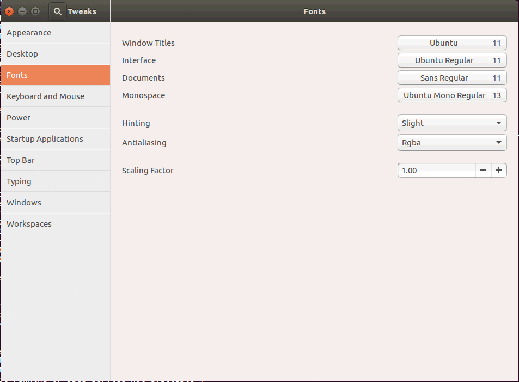519x382 pixels.
Task: Open Keyboard and Mouse settings
Action: click(x=56, y=96)
